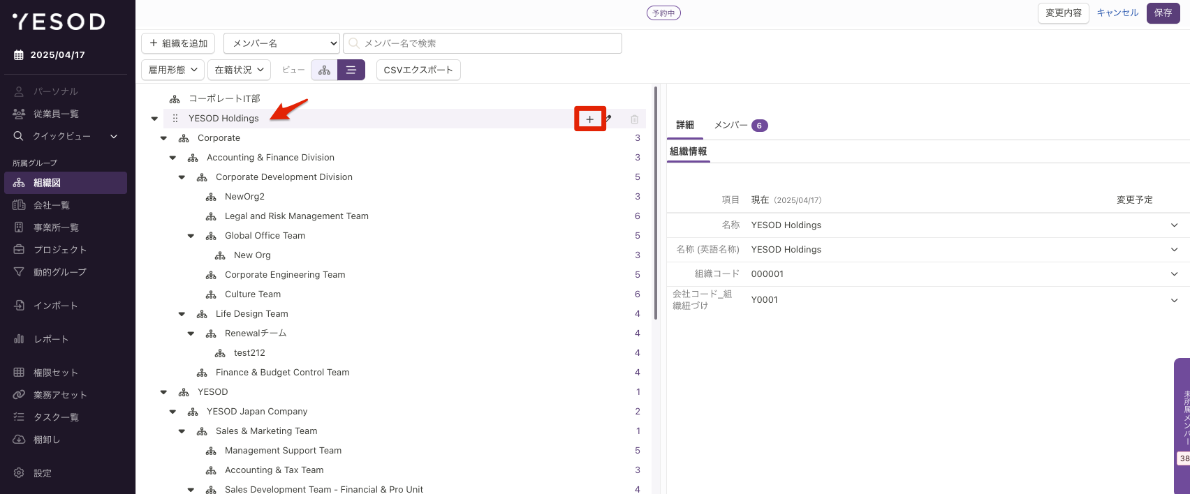Collapse the Renewalチーム node arrow
The image size is (1190, 494).
click(191, 334)
